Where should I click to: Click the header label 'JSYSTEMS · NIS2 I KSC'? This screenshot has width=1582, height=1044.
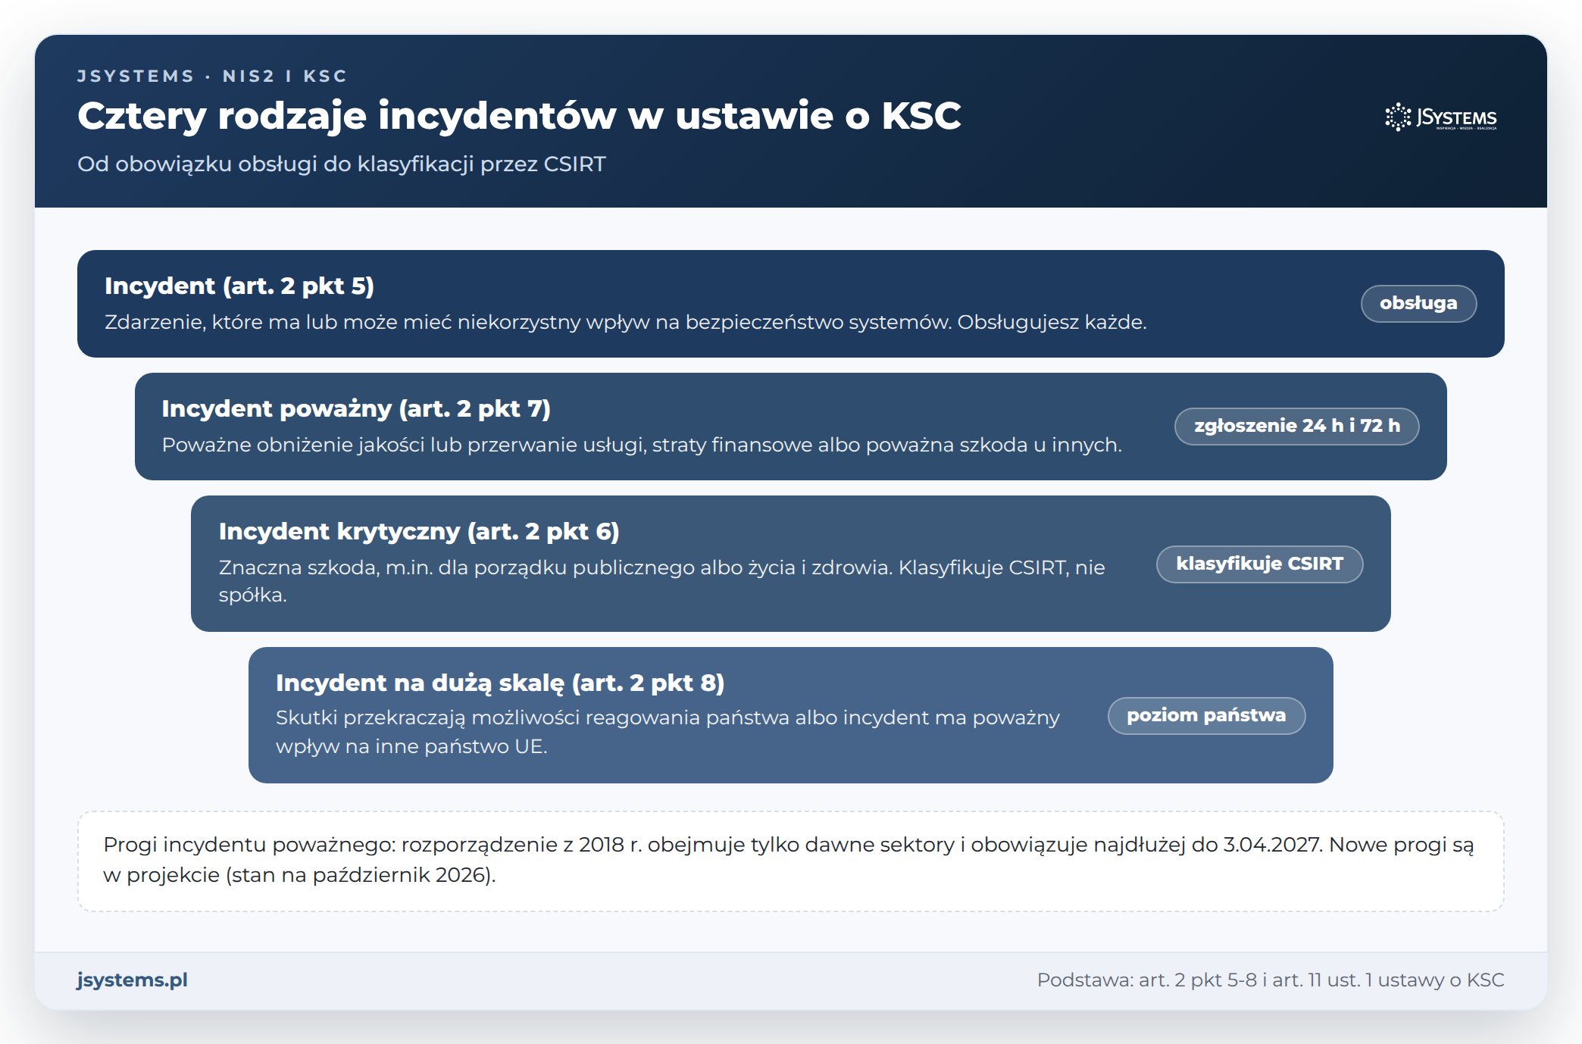pos(212,76)
